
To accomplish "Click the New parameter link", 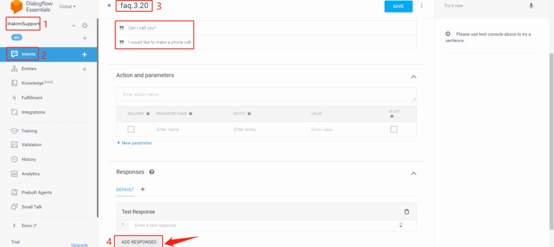I will 135,143.
